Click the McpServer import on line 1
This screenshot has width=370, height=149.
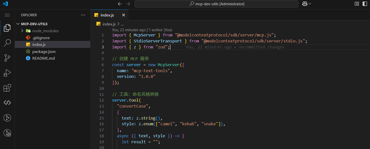coord(144,35)
